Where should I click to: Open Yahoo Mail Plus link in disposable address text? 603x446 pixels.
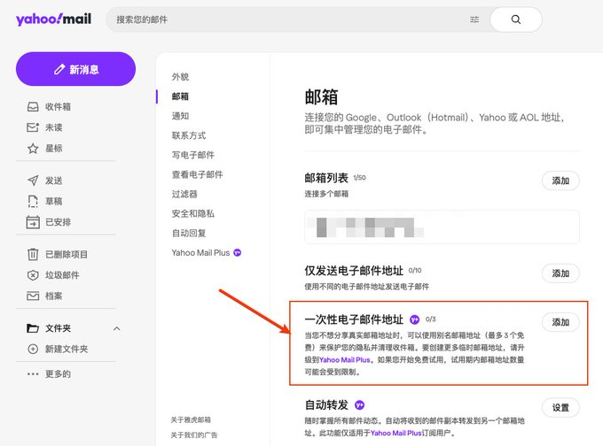click(x=345, y=360)
